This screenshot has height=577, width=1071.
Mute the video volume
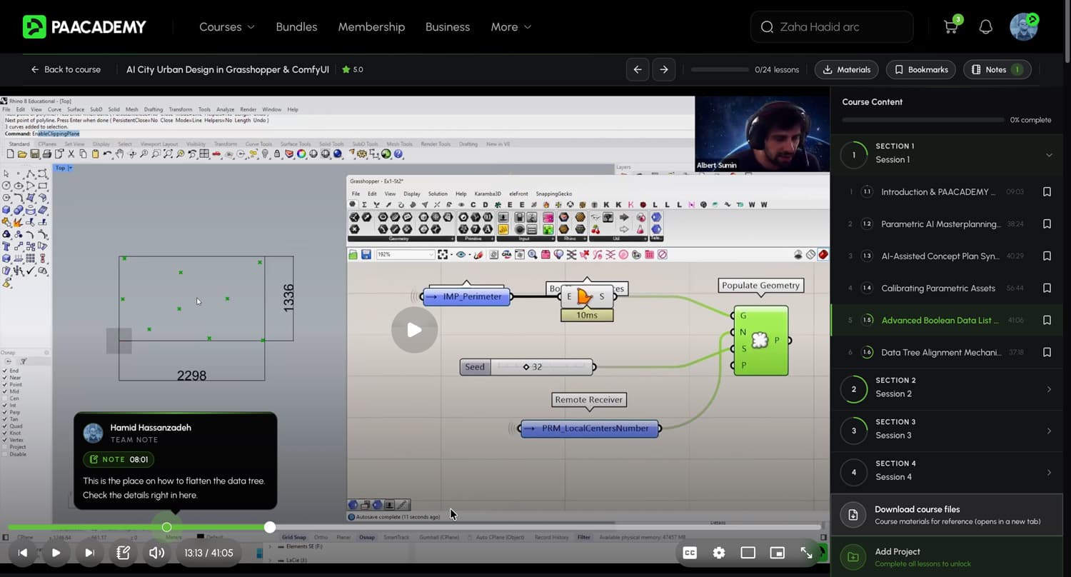coord(157,553)
